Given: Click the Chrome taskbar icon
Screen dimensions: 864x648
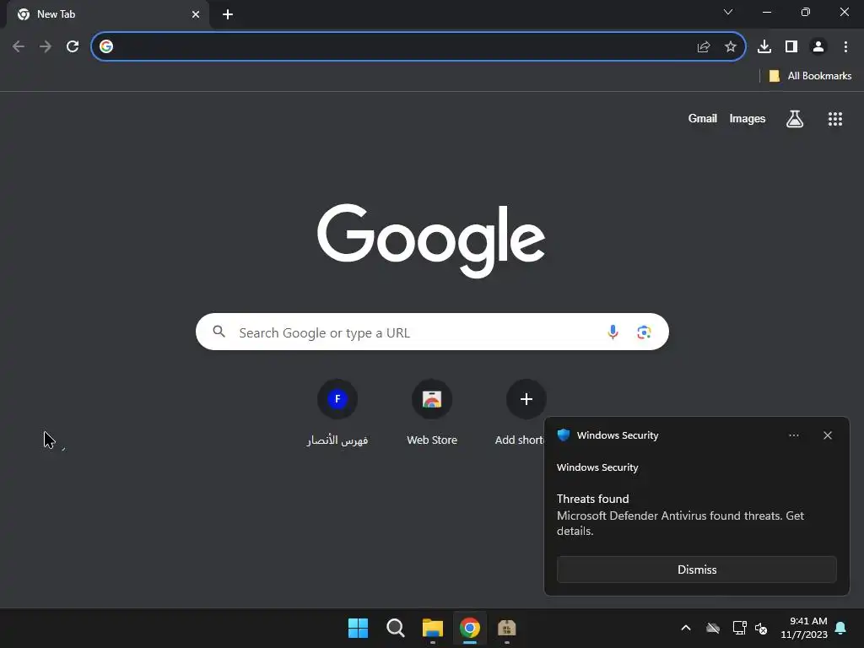Looking at the screenshot, I should pos(470,628).
